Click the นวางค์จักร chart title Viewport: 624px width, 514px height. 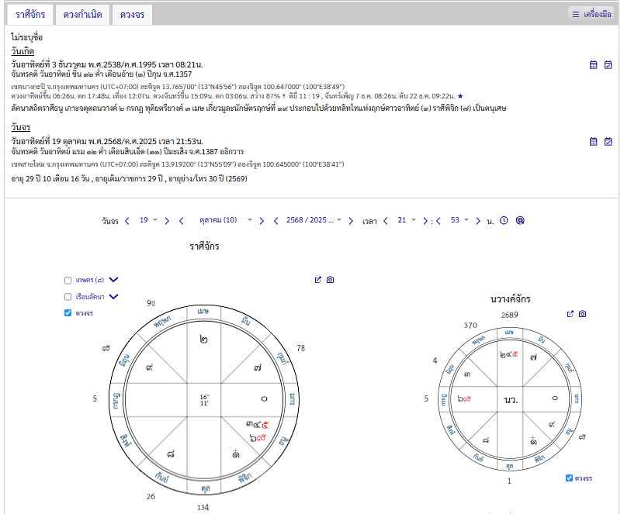pos(510,299)
